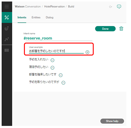Remove example 予約を取りたいのですが

pos(63,83)
